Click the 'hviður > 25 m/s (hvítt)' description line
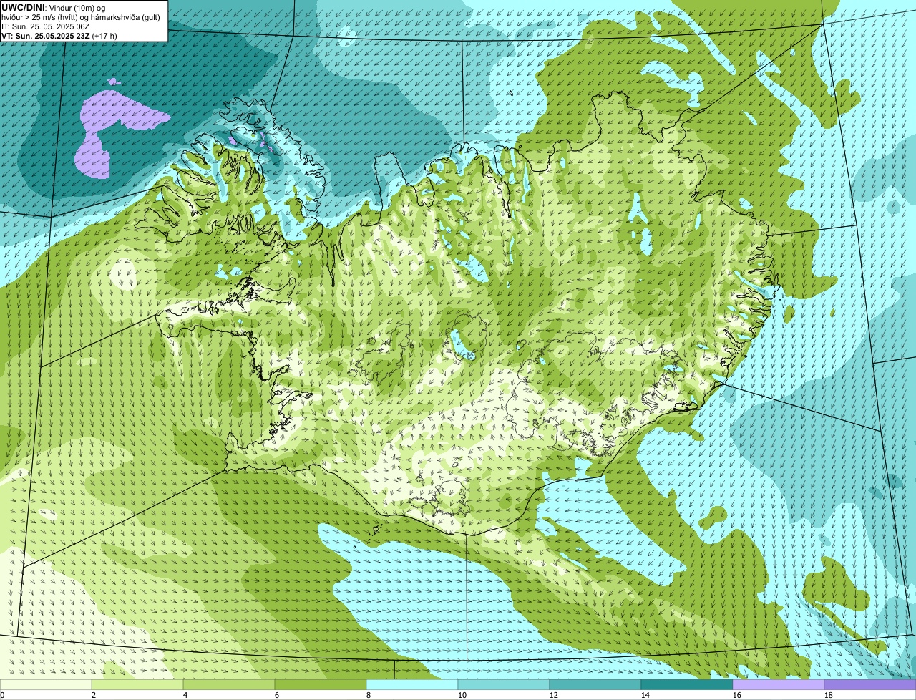The height and width of the screenshot is (700, 916). [81, 16]
